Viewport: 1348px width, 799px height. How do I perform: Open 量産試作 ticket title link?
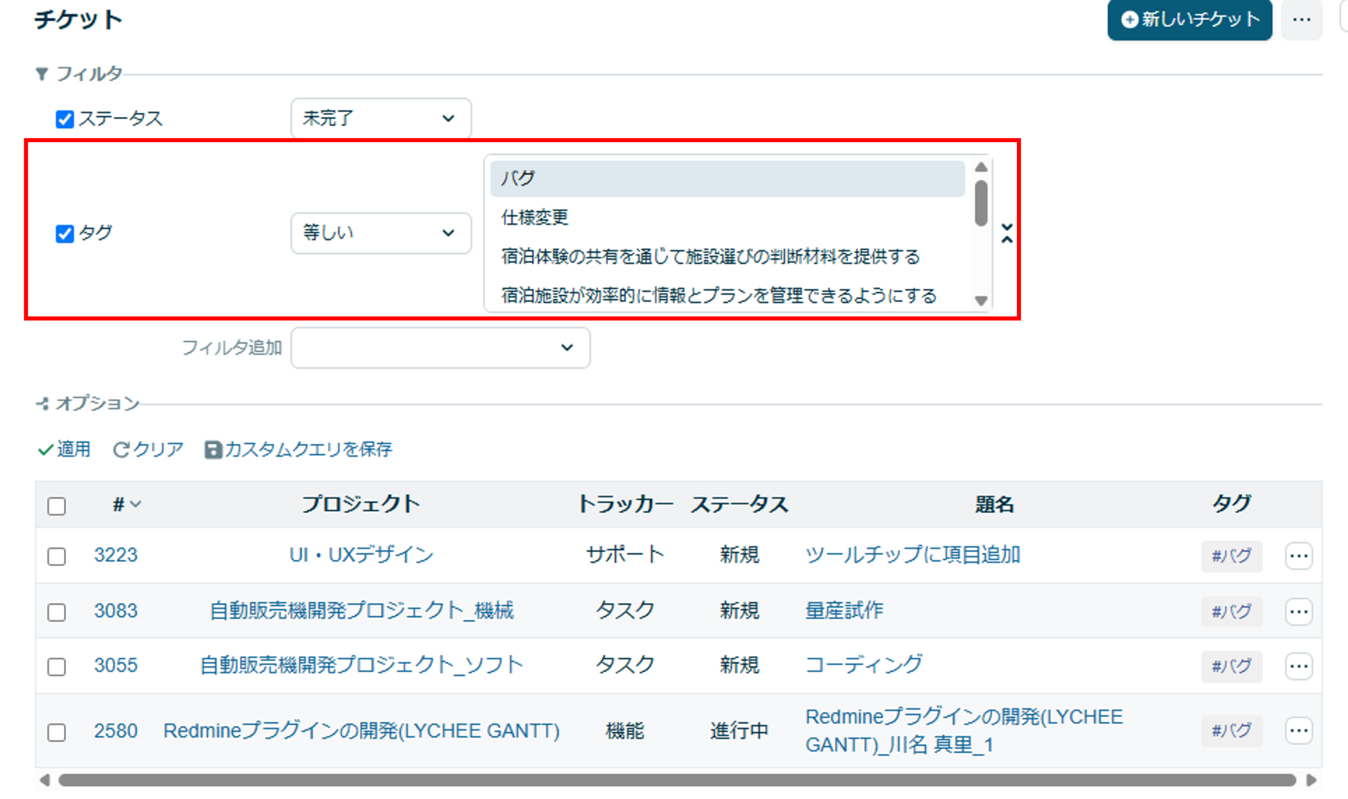point(844,611)
